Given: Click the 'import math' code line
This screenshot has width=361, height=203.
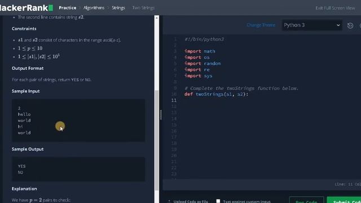Looking at the screenshot, I should pyautogui.click(x=200, y=51).
